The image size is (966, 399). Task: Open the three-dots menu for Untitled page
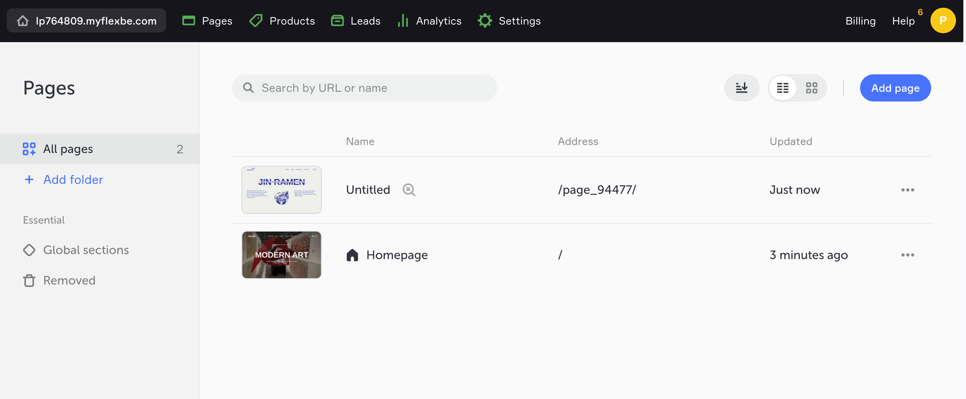click(x=907, y=190)
